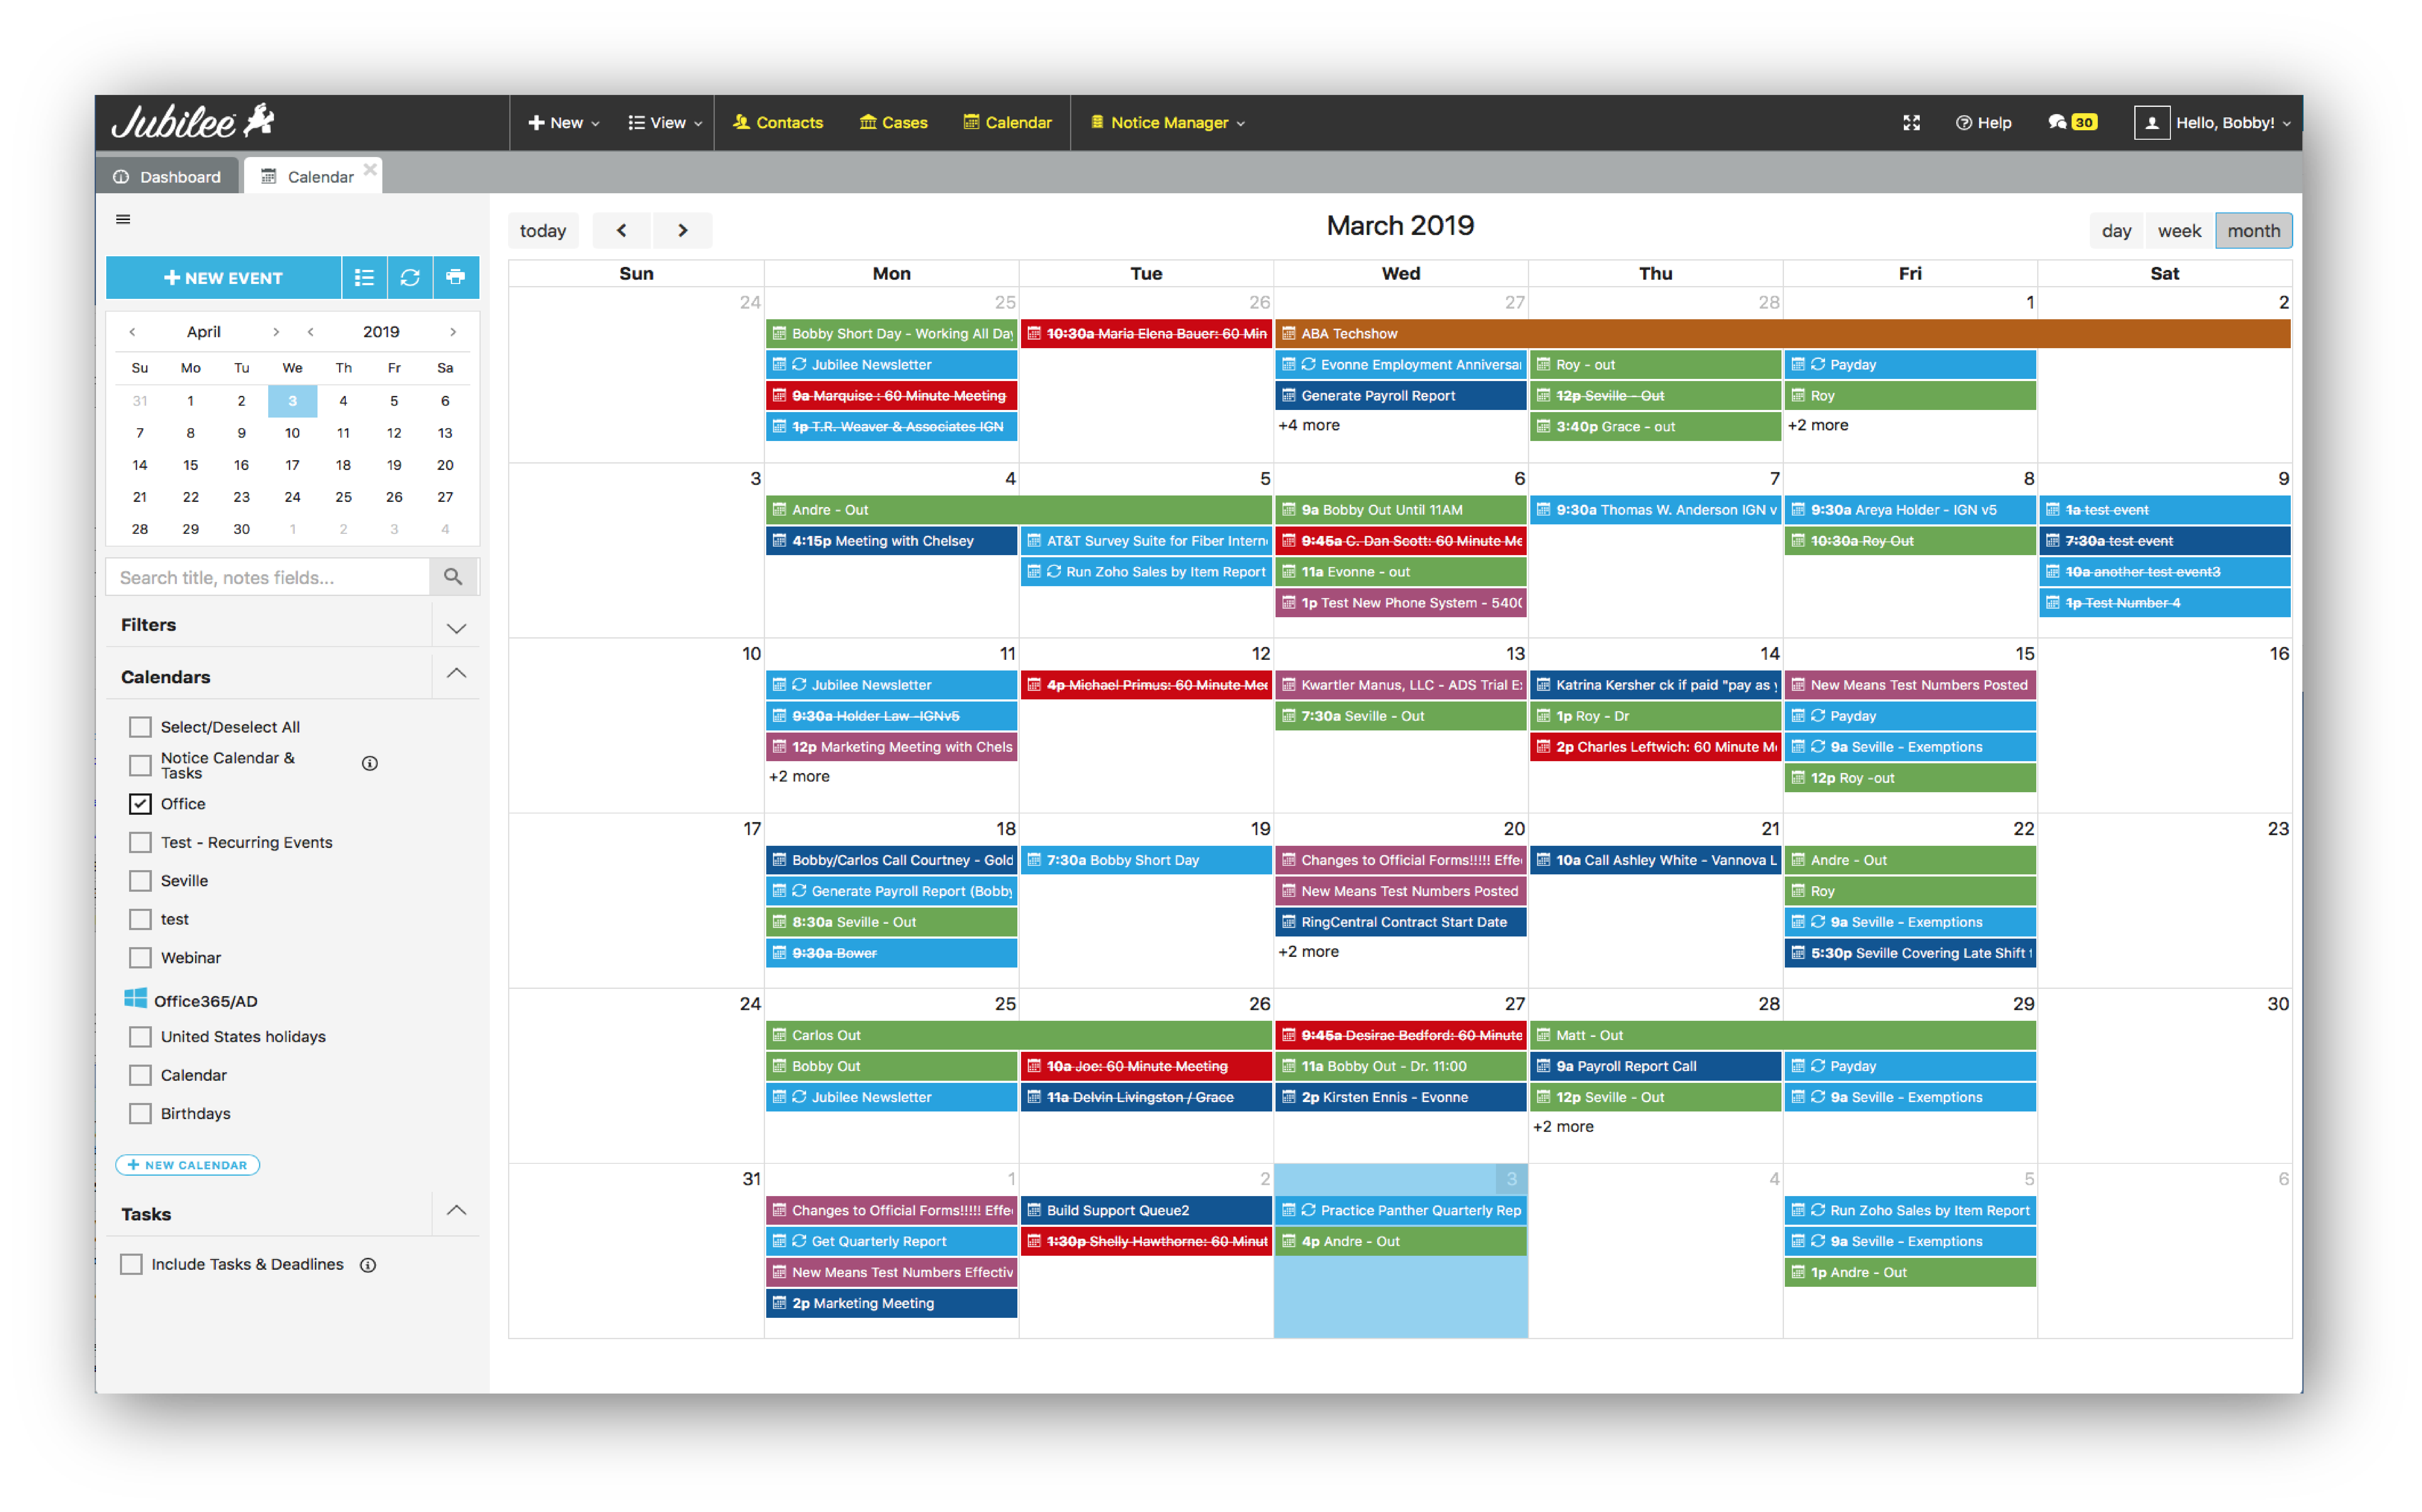The height and width of the screenshot is (1512, 2422).
Task: Toggle the sidebar hamburger menu icon
Action: point(123,219)
